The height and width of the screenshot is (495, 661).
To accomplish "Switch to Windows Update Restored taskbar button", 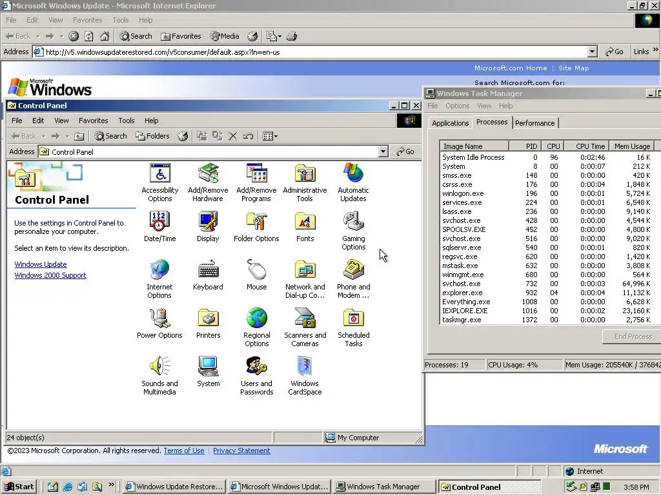I will point(174,487).
